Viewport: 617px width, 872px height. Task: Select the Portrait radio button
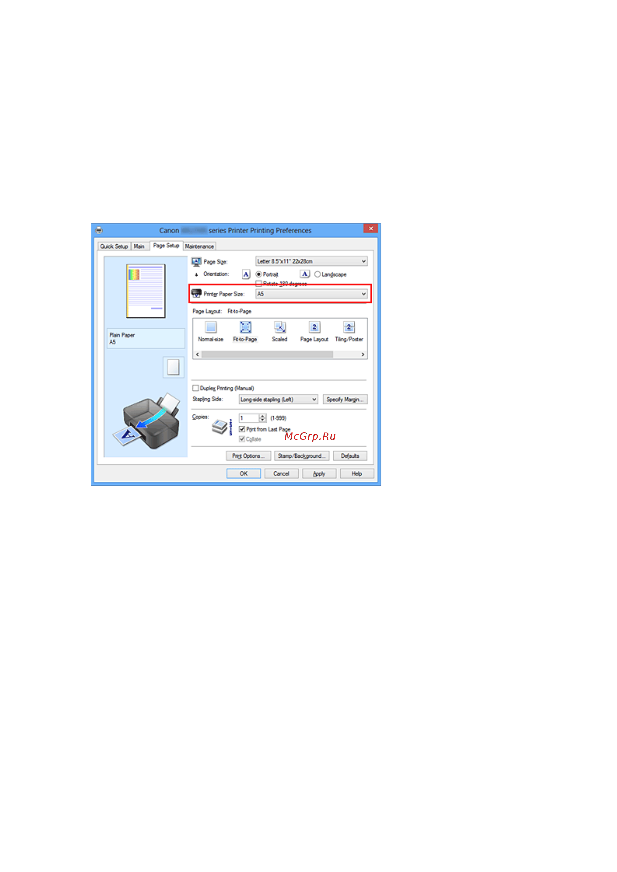pyautogui.click(x=259, y=274)
